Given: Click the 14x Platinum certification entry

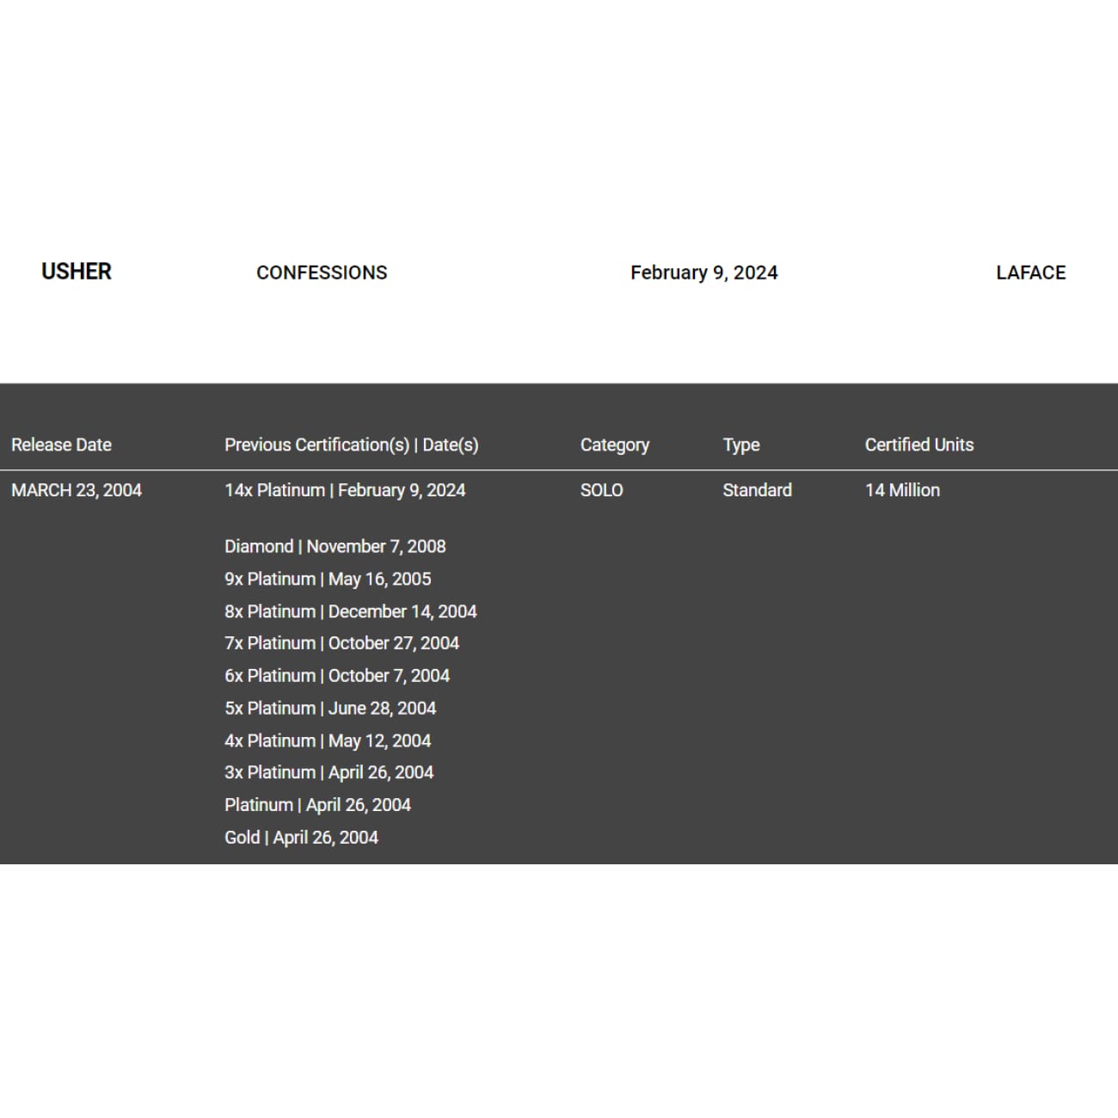Looking at the screenshot, I should click(345, 490).
